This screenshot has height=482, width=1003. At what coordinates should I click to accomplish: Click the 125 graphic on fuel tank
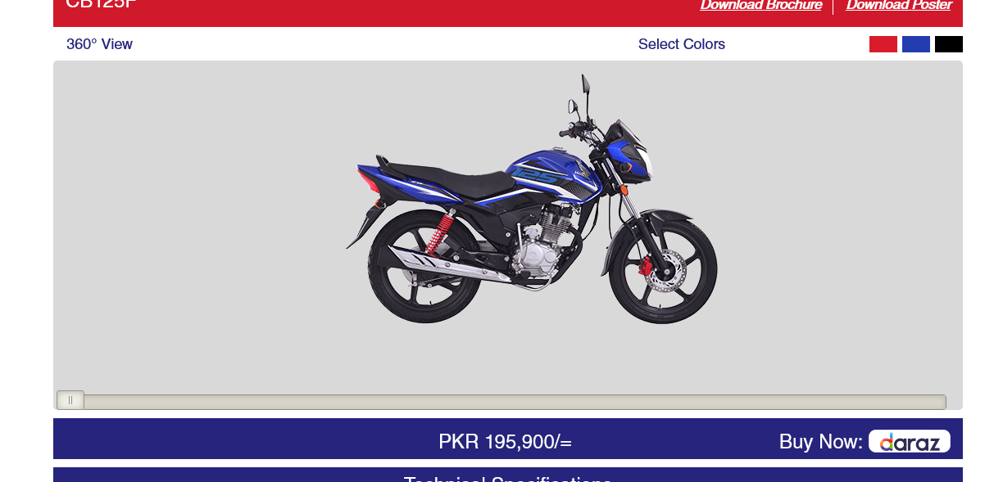click(x=538, y=175)
